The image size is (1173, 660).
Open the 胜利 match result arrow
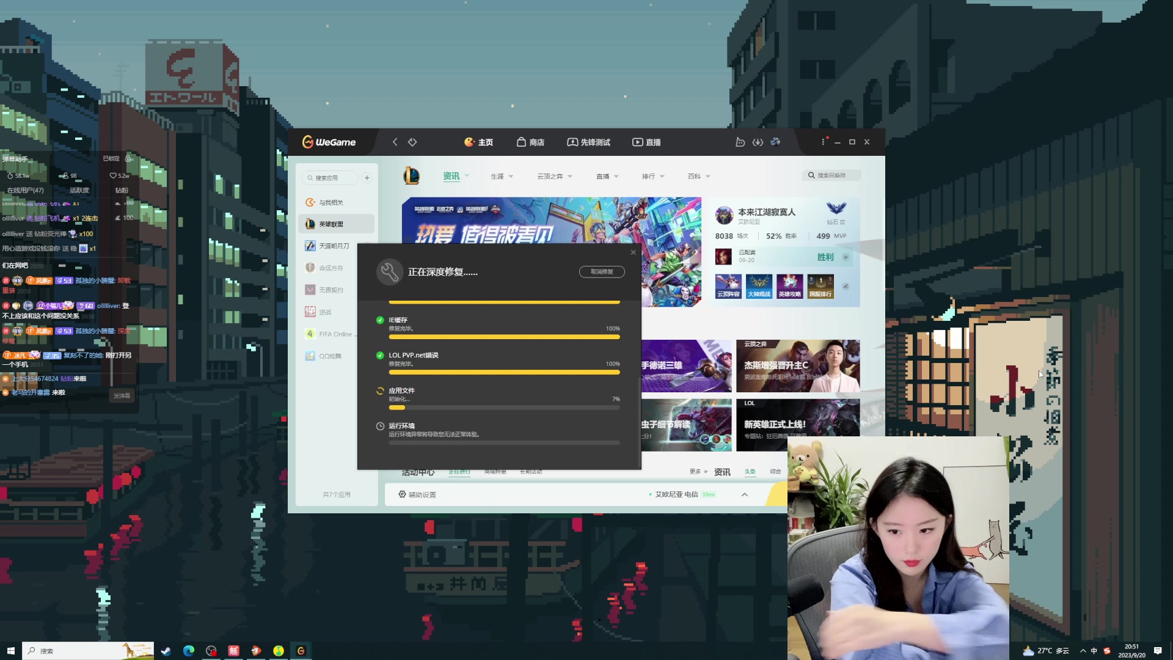pos(846,257)
